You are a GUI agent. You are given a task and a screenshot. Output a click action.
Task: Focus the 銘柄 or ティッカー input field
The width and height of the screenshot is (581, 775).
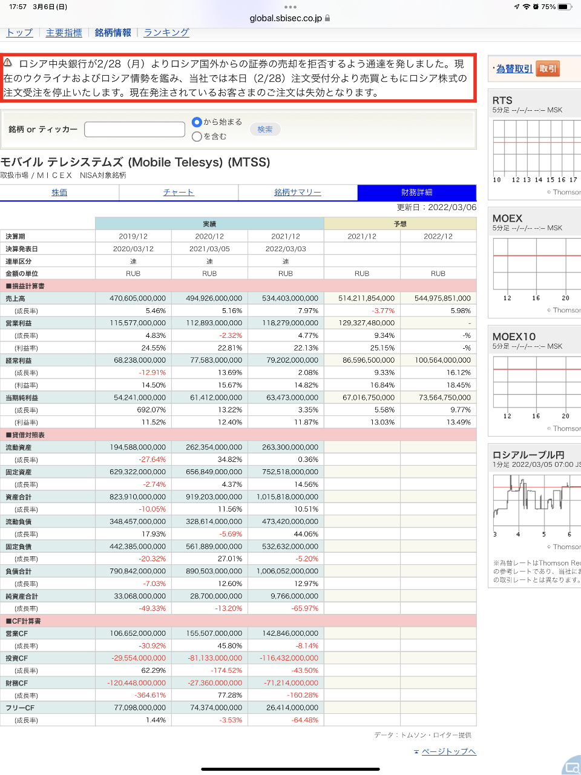(x=134, y=130)
